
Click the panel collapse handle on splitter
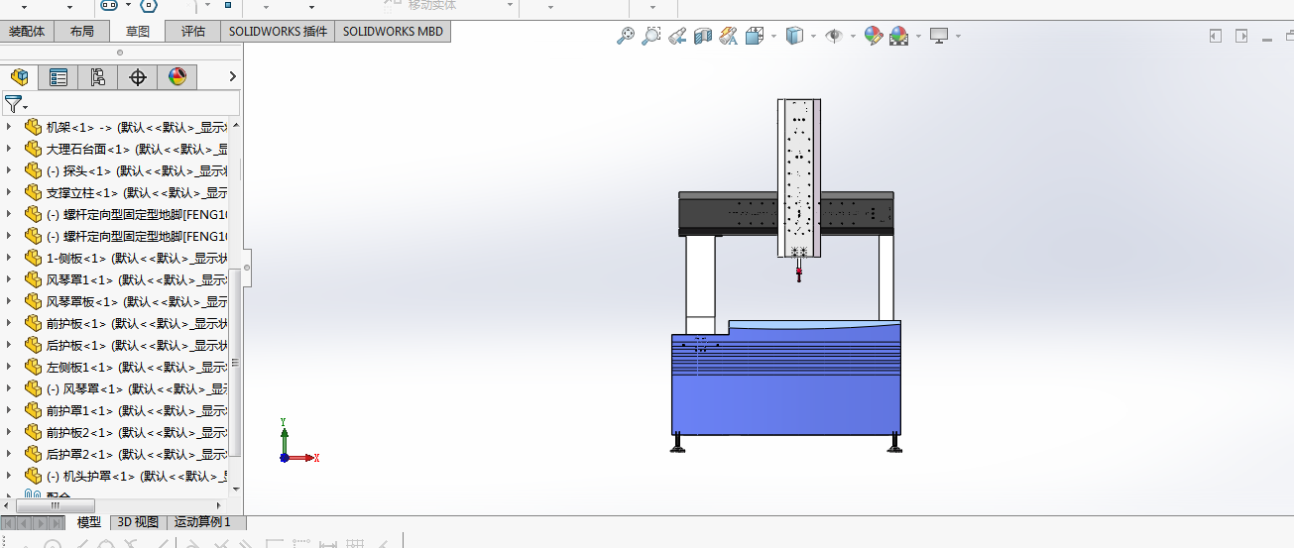coord(247,268)
